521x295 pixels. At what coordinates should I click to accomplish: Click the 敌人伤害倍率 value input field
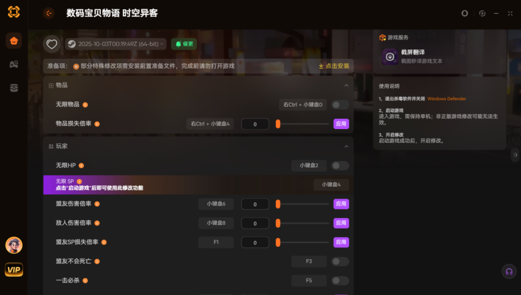(x=255, y=224)
